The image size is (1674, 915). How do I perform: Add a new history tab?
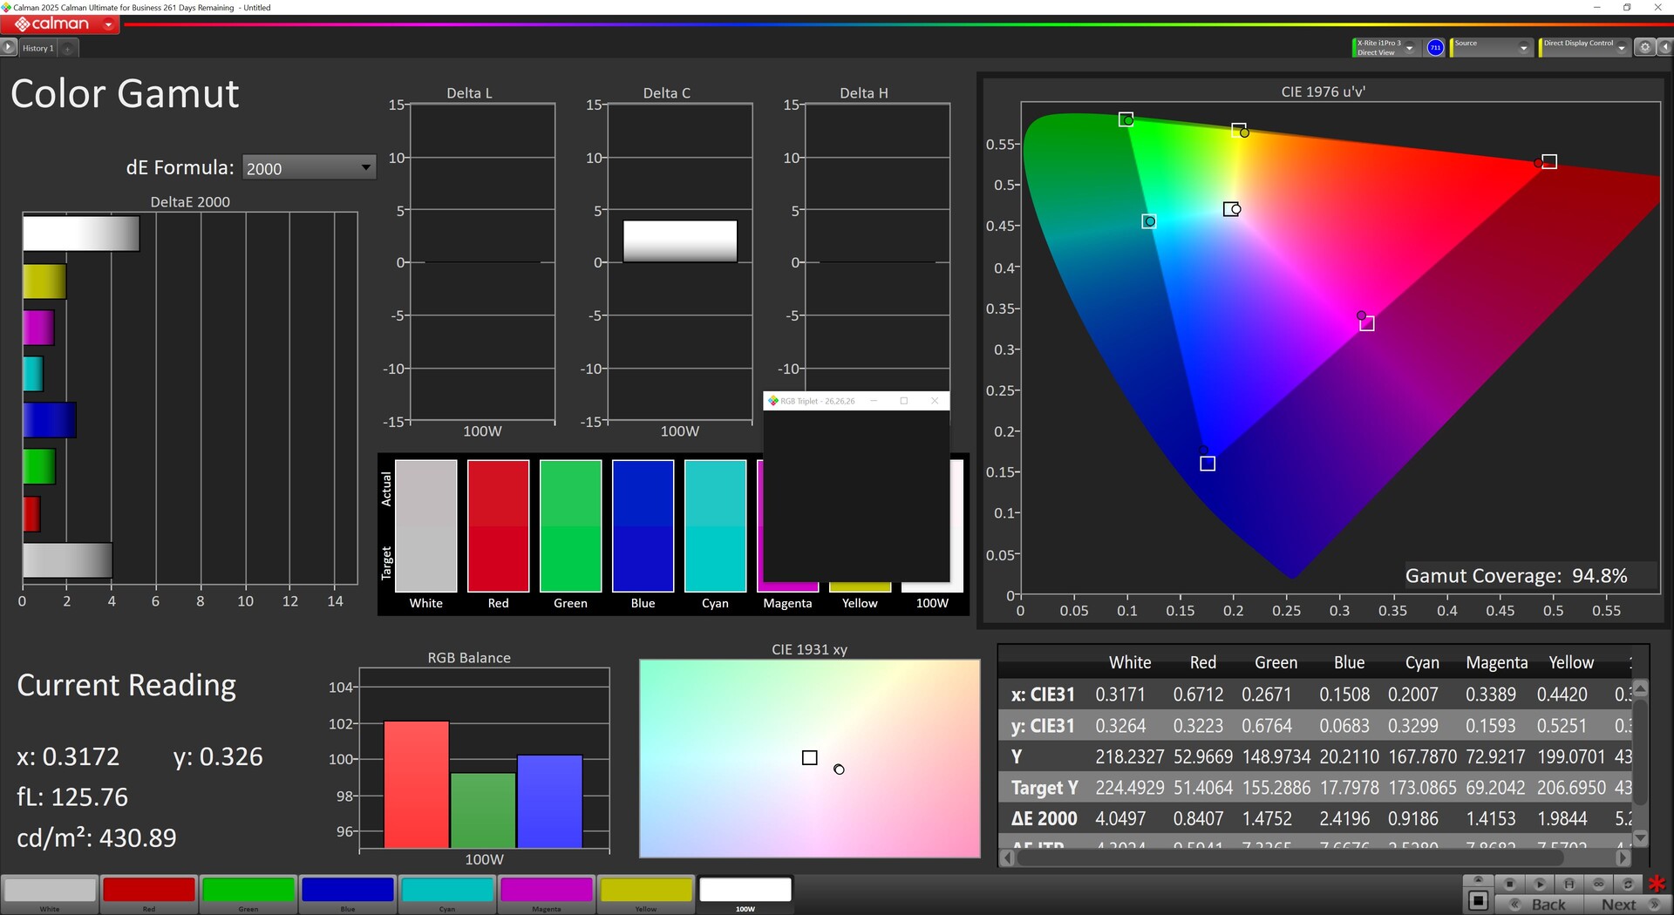click(68, 49)
